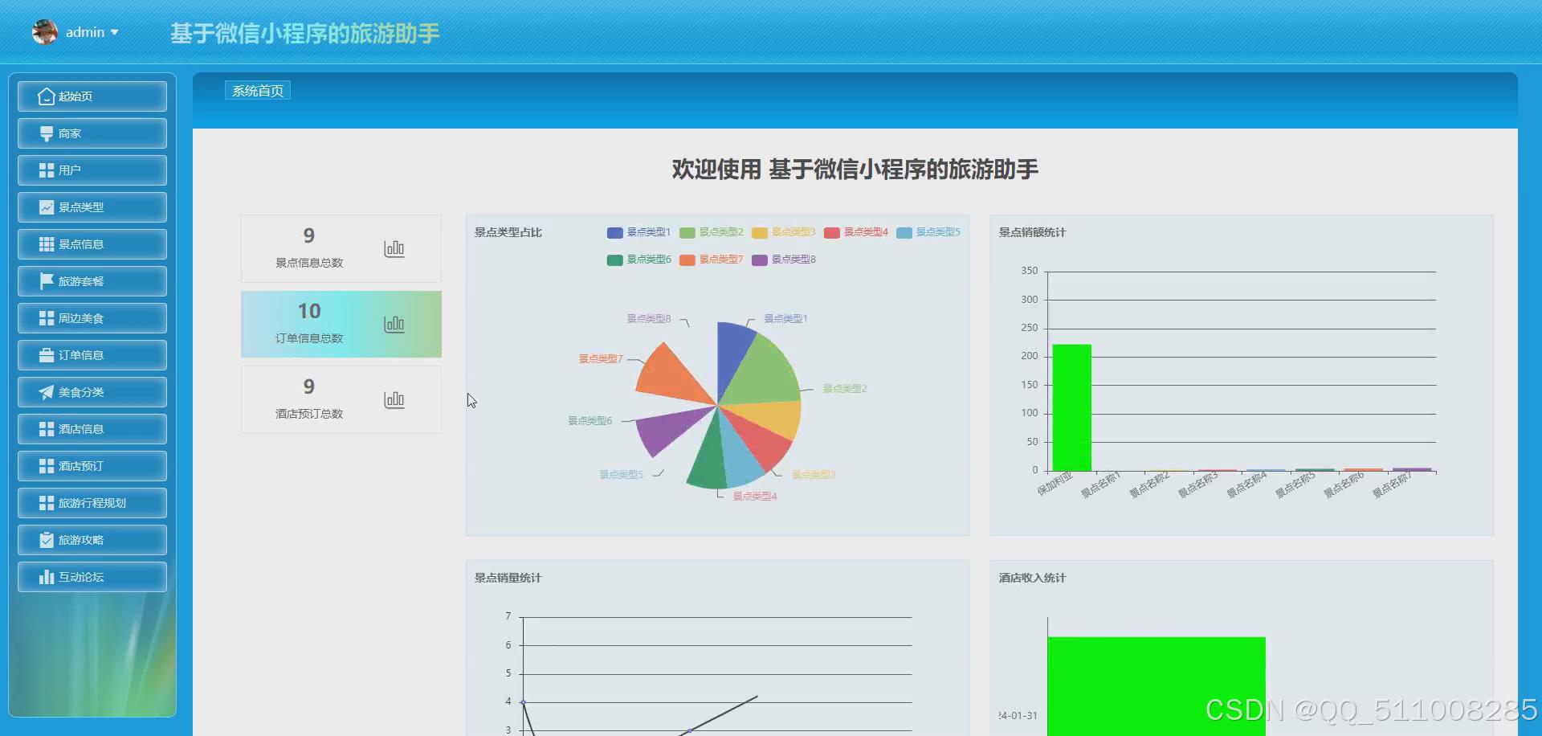Screen dimensions: 1542x736
Task: Open 景点类型 chart icon in sidebar
Action: pyautogui.click(x=47, y=207)
